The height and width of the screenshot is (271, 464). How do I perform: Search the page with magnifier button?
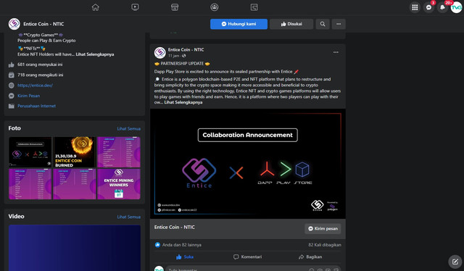tap(323, 24)
